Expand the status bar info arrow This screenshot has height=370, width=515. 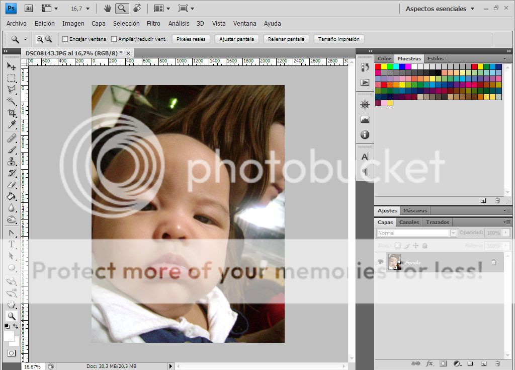[170, 366]
